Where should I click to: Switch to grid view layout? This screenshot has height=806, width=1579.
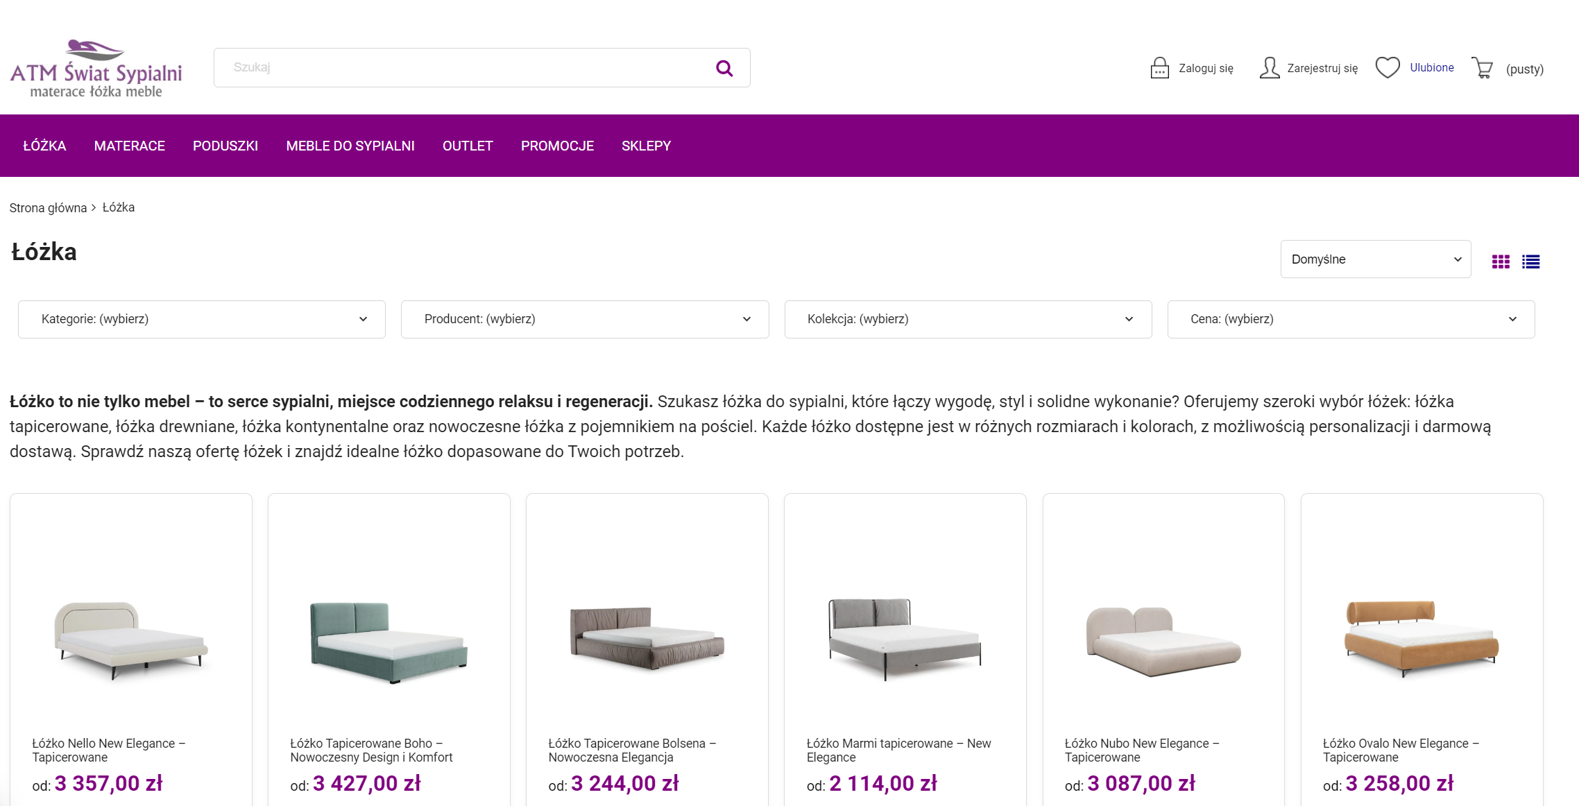coord(1501,261)
